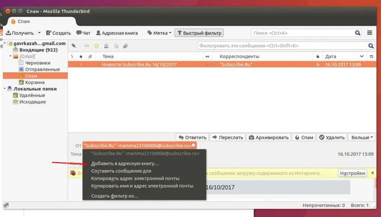
Task: Mark message with Спам button
Action: click(x=304, y=137)
